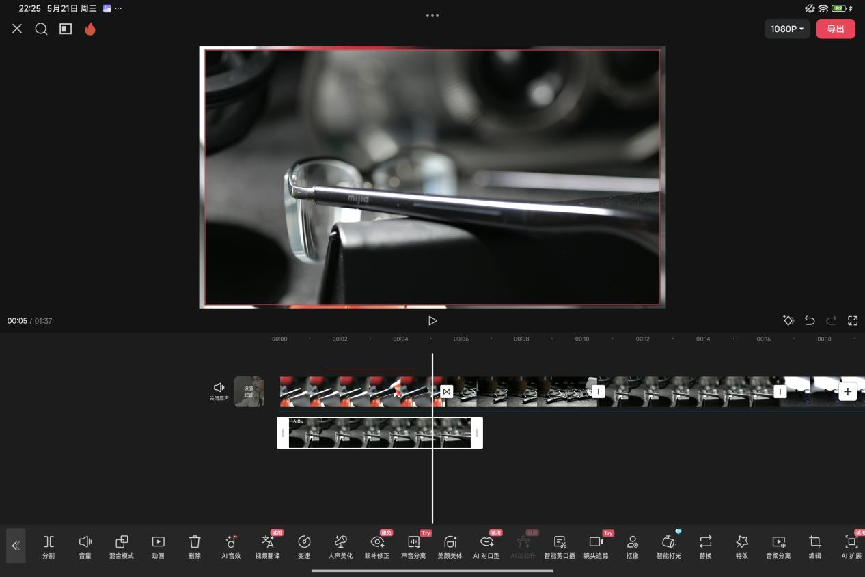Screen dimensions: 865x577
Task: Delete the clip with 删除
Action: pos(195,547)
